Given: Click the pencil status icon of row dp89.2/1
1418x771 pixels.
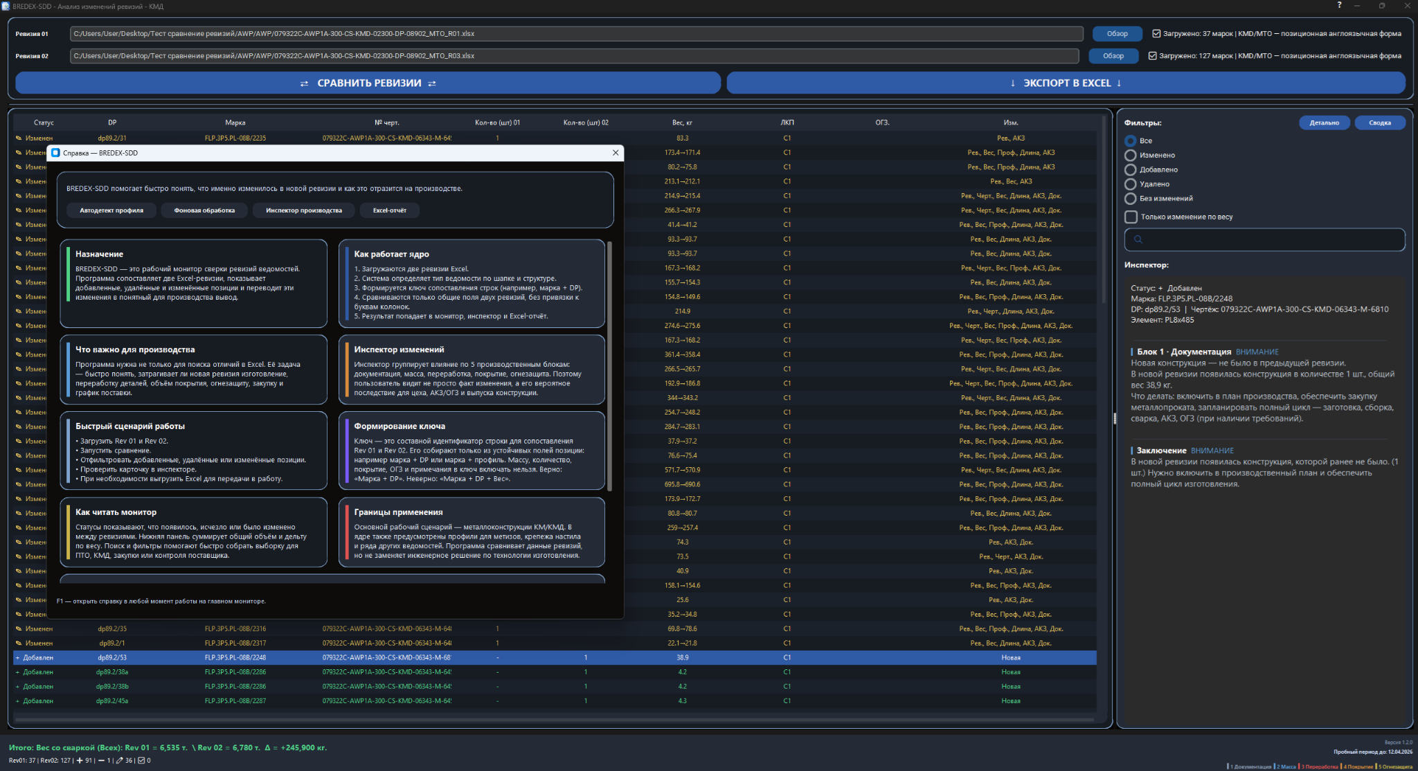Looking at the screenshot, I should [19, 644].
